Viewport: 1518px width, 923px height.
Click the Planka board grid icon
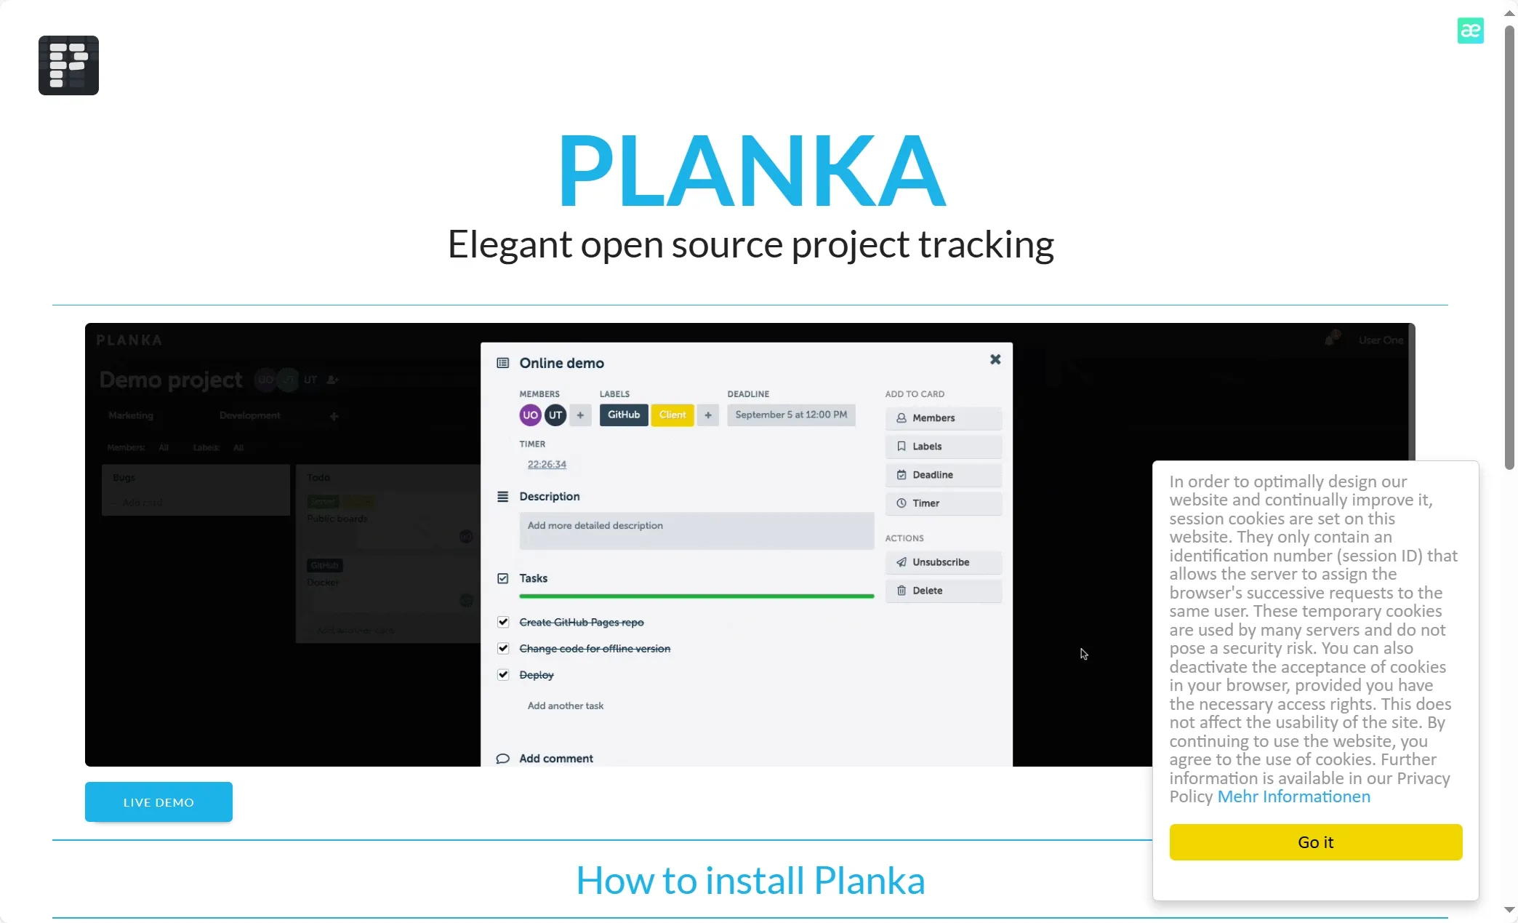68,64
